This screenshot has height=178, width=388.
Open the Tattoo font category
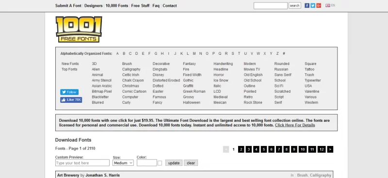pos(309,69)
